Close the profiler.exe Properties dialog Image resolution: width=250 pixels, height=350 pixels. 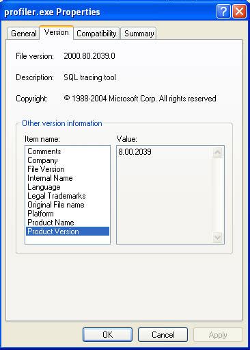point(239,12)
